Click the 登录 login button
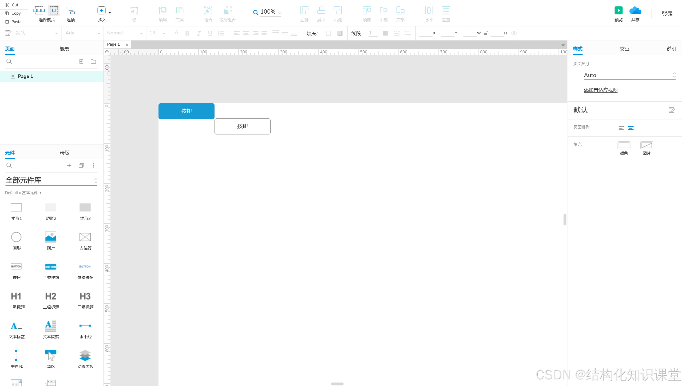 [x=667, y=14]
